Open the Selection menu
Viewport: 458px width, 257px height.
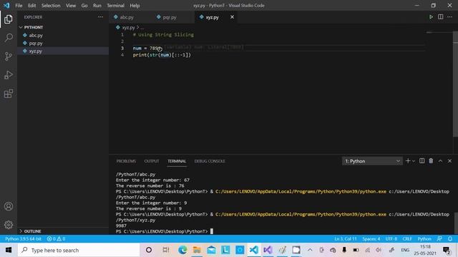tap(51, 6)
